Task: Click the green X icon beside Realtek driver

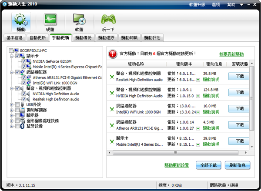Action: (x=112, y=77)
